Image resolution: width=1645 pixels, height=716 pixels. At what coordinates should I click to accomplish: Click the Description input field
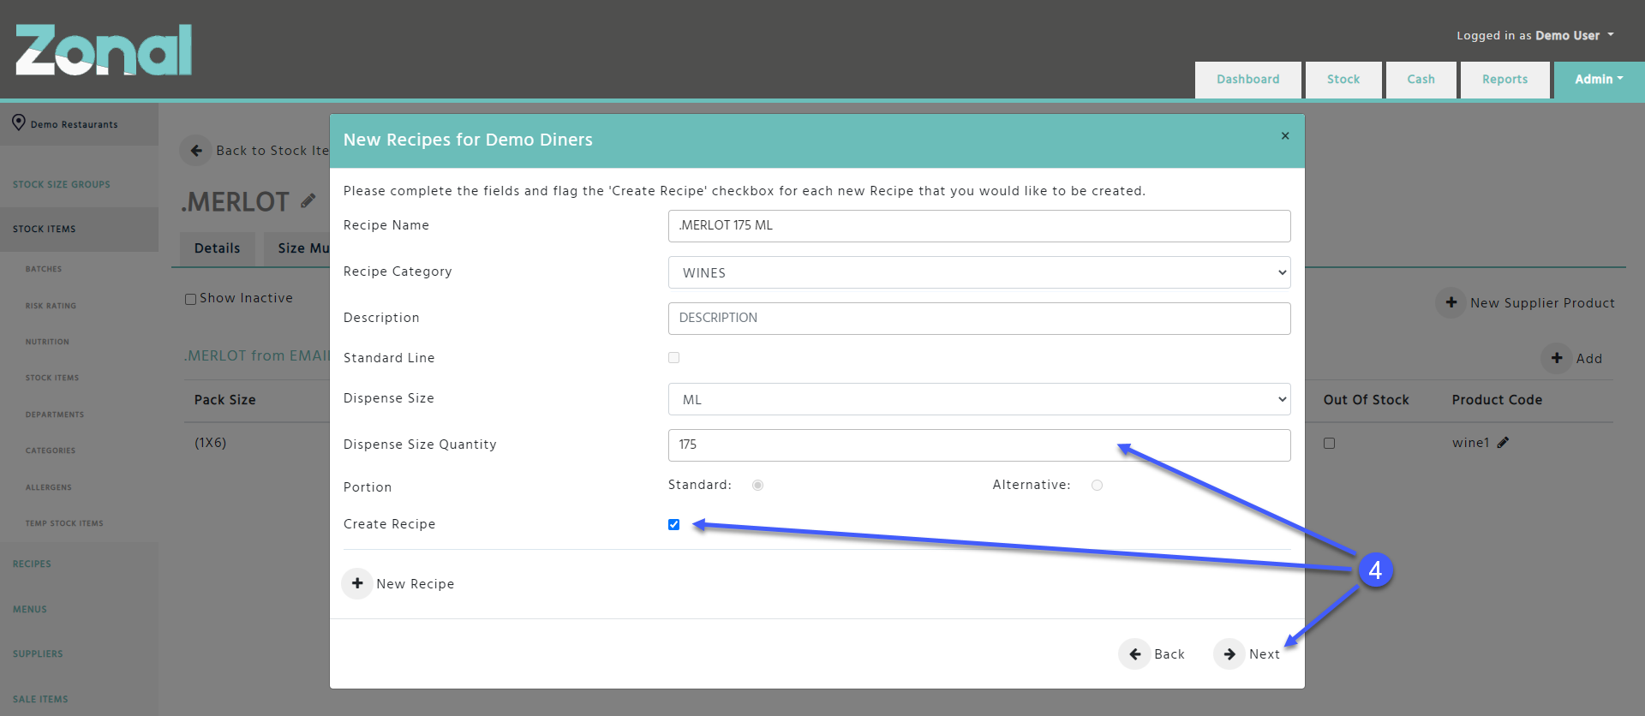(x=979, y=319)
